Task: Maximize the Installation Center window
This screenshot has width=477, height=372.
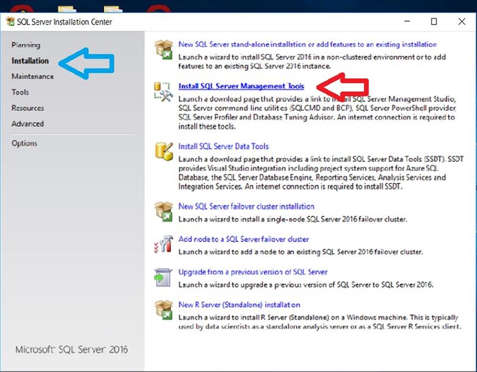Action: [x=434, y=21]
